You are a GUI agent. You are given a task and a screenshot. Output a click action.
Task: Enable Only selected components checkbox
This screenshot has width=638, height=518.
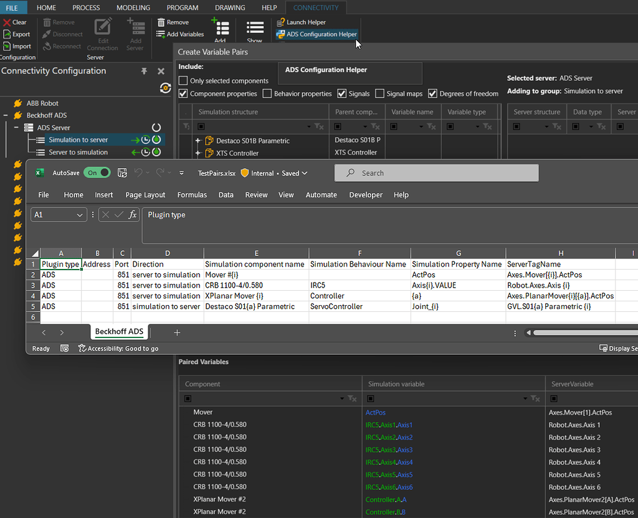click(183, 81)
